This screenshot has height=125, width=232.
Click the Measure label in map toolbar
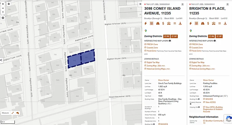point(5,113)
